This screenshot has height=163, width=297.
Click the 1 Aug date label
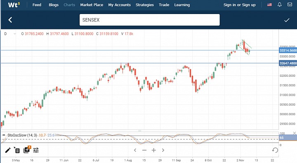[128, 161]
